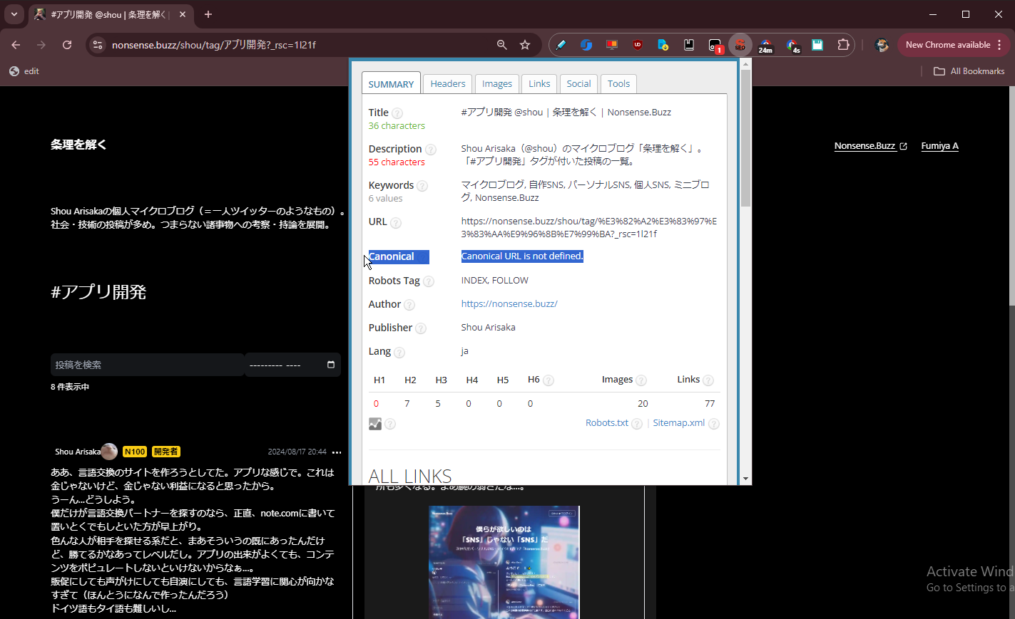The image size is (1015, 619).
Task: Click the 4s page speed extension icon
Action: tap(792, 44)
